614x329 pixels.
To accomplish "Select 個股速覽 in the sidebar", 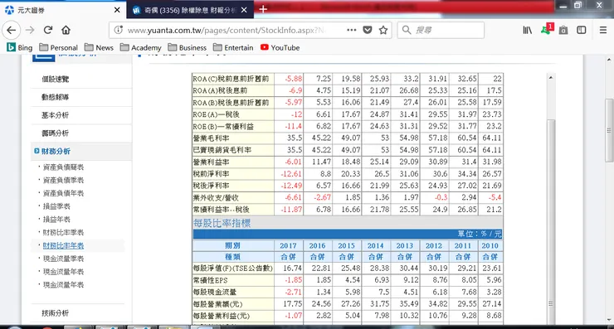I will (56, 79).
